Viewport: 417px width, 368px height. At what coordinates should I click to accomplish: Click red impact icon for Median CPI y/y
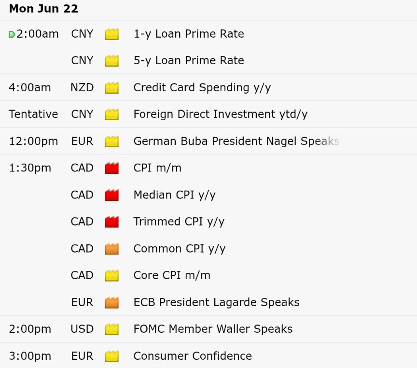(111, 195)
